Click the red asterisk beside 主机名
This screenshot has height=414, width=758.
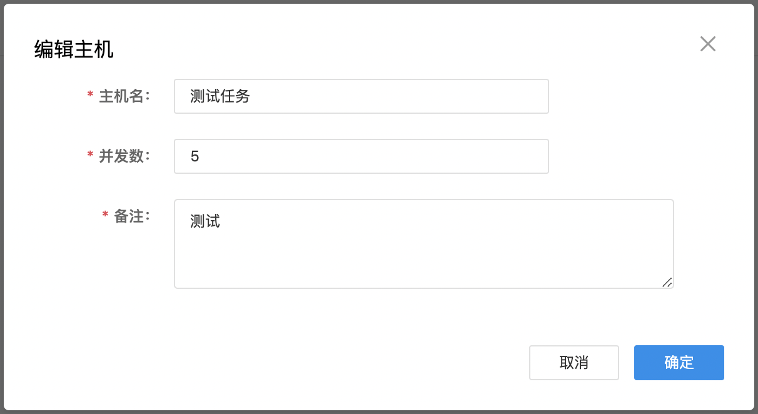tap(90, 95)
